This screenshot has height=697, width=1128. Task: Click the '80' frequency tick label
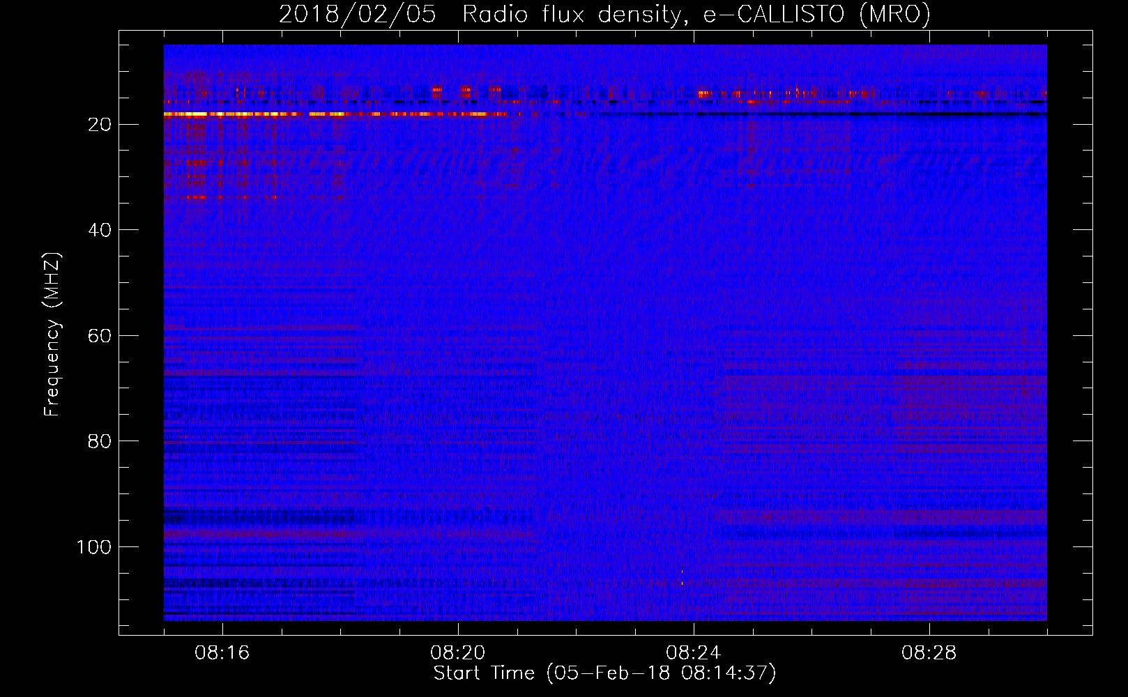click(100, 441)
